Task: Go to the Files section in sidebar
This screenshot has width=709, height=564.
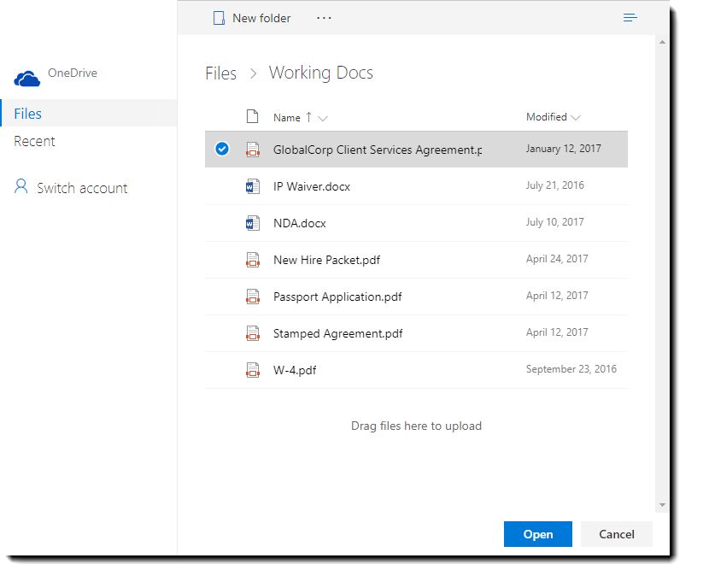Action: 28,114
